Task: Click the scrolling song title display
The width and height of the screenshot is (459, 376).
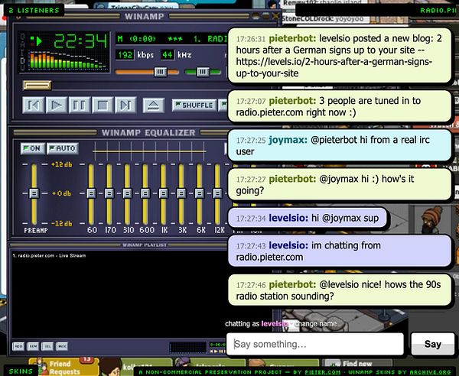Action: [172, 39]
